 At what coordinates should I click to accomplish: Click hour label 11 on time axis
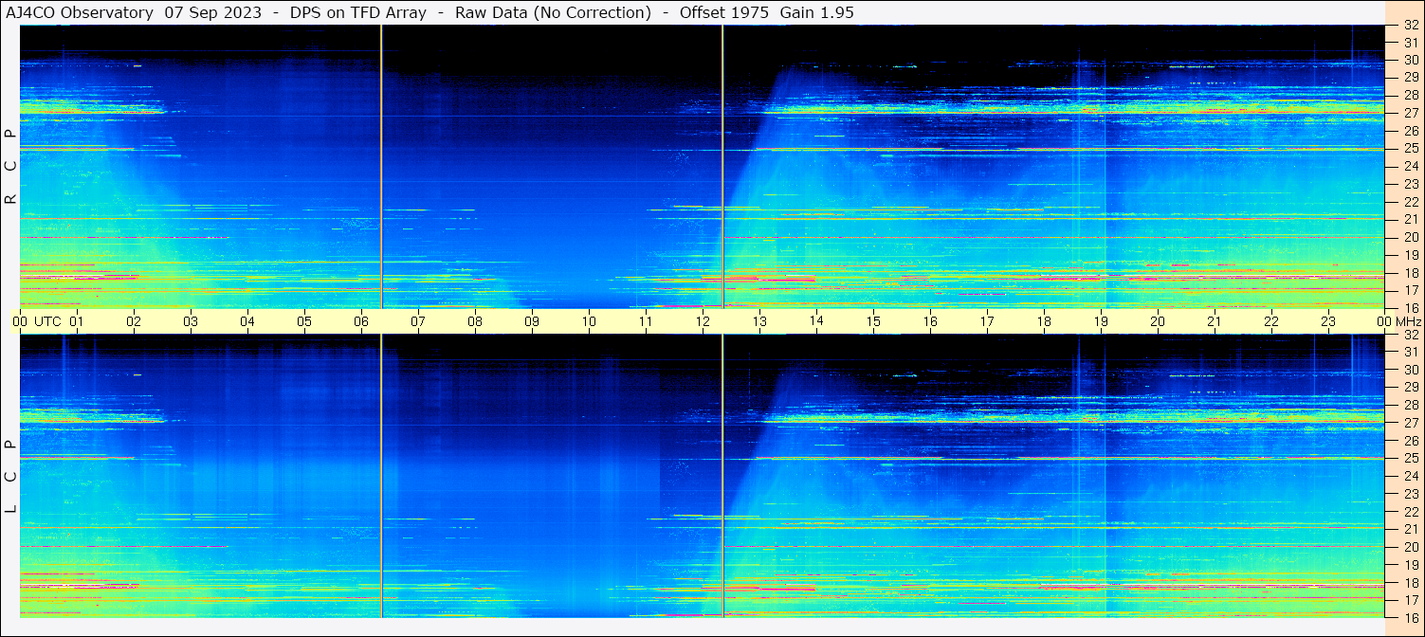tap(646, 321)
